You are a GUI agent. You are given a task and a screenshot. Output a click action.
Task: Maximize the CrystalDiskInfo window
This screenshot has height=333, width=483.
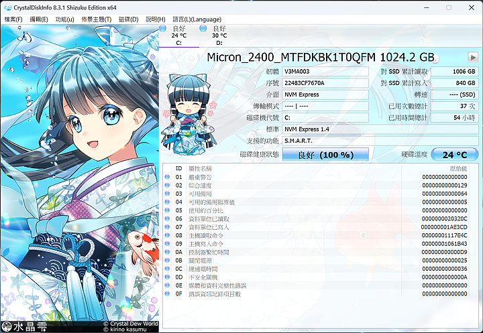pos(449,7)
